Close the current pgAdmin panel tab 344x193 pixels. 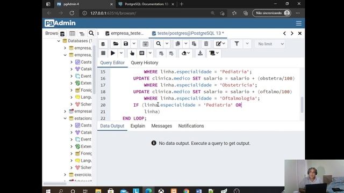click(x=300, y=33)
